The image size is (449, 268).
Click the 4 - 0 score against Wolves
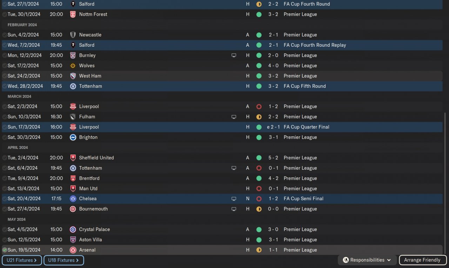273,66
